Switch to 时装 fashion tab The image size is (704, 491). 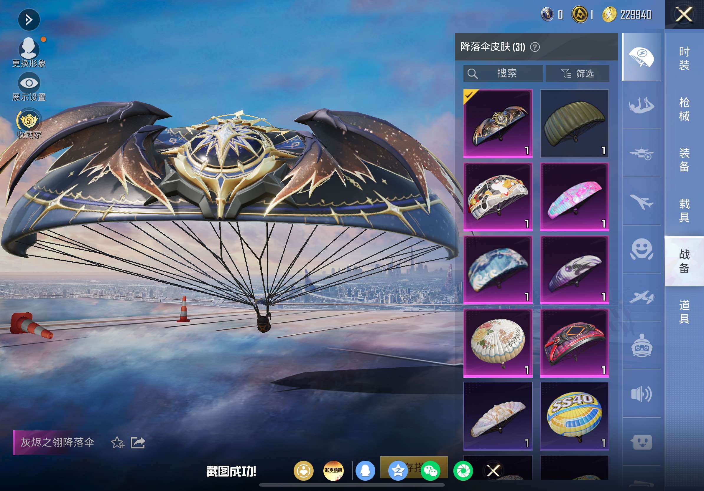(684, 59)
